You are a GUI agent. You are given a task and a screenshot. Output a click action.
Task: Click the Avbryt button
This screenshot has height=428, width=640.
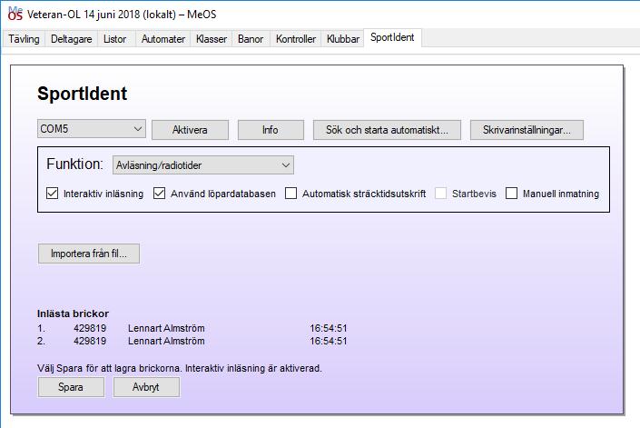[146, 387]
